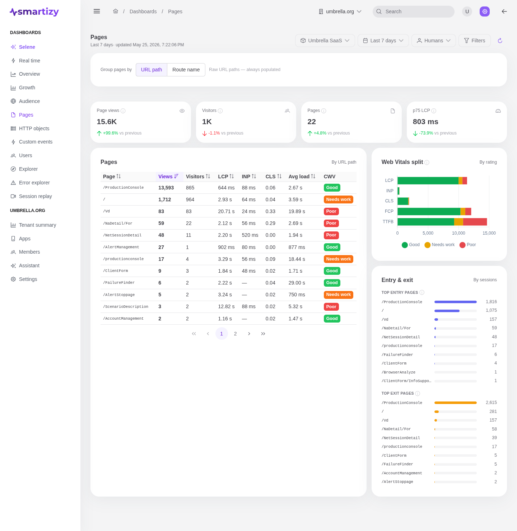Click info icon beside Top Exit Pages
This screenshot has height=531, width=517.
[418, 394]
